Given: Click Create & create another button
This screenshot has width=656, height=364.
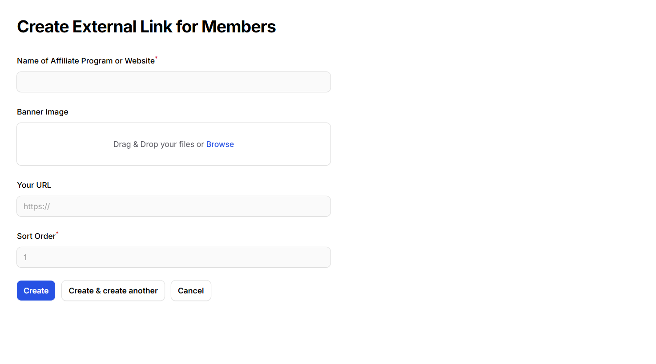Looking at the screenshot, I should 113,291.
